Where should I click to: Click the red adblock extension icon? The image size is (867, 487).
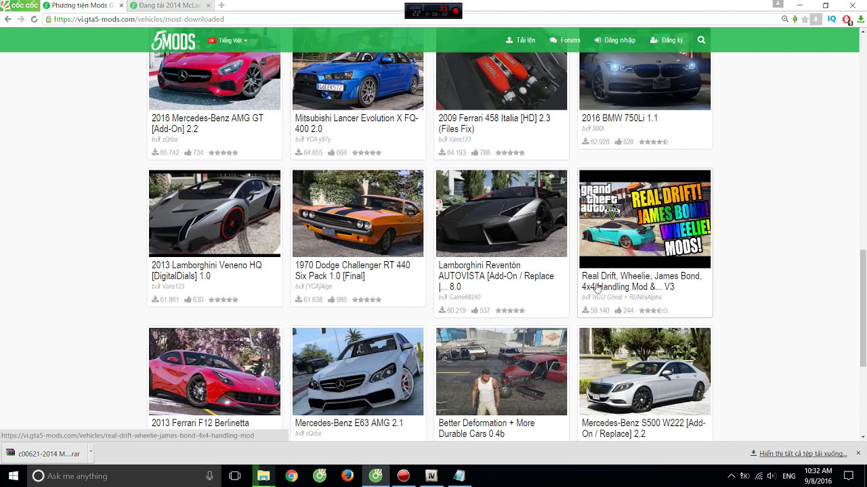coord(847,19)
